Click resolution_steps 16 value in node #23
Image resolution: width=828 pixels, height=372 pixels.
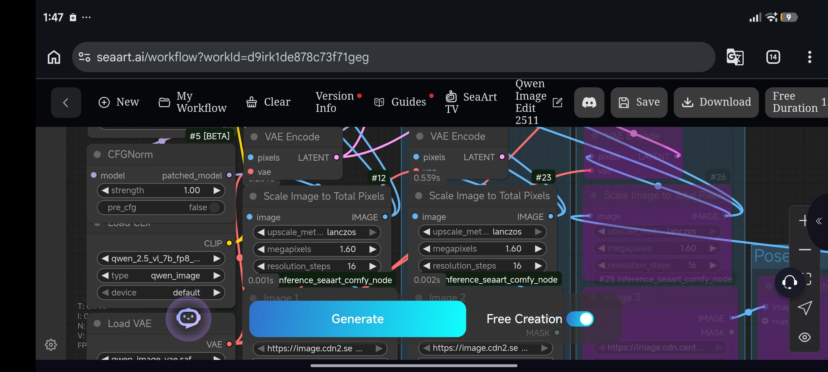click(517, 266)
